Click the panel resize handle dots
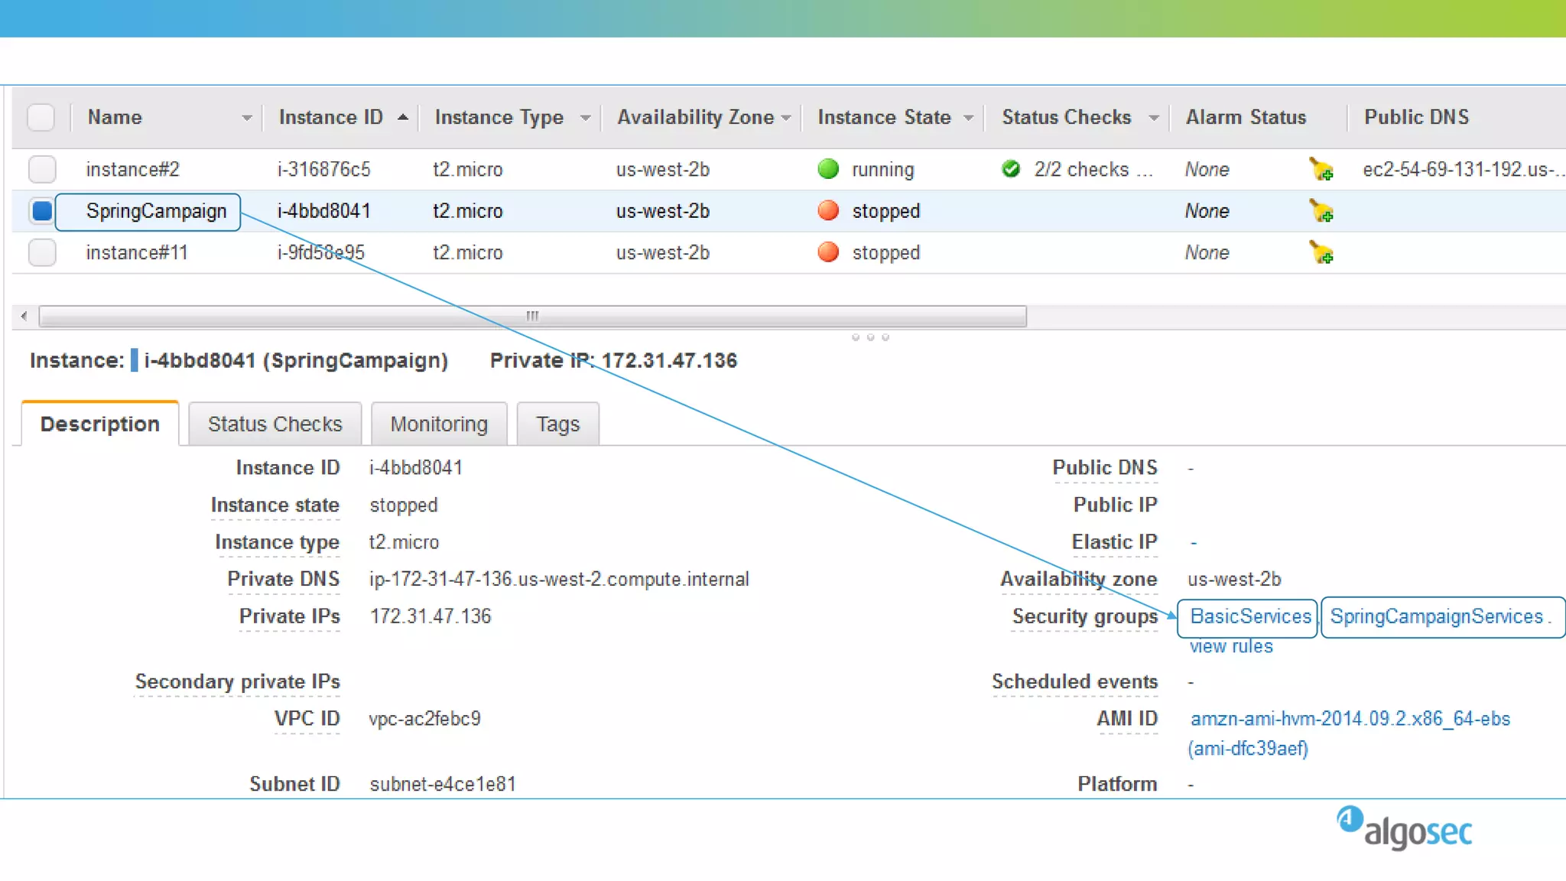The width and height of the screenshot is (1566, 881). click(x=870, y=337)
